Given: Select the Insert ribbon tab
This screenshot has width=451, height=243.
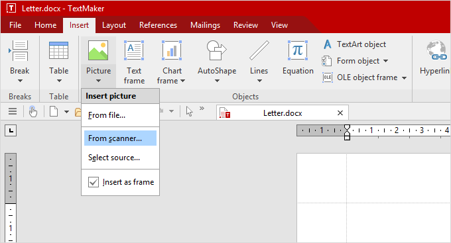Looking at the screenshot, I should [x=79, y=25].
